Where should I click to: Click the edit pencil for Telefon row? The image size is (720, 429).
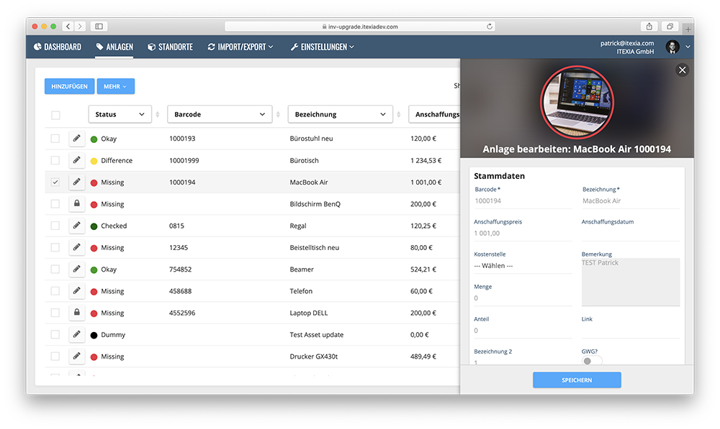point(77,290)
